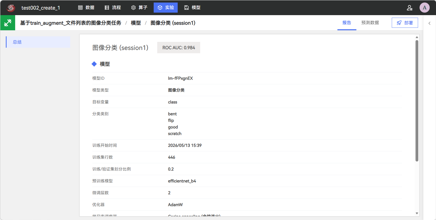Click optimizer value AdamW
Viewport: 436px width, 220px height.
175,205
